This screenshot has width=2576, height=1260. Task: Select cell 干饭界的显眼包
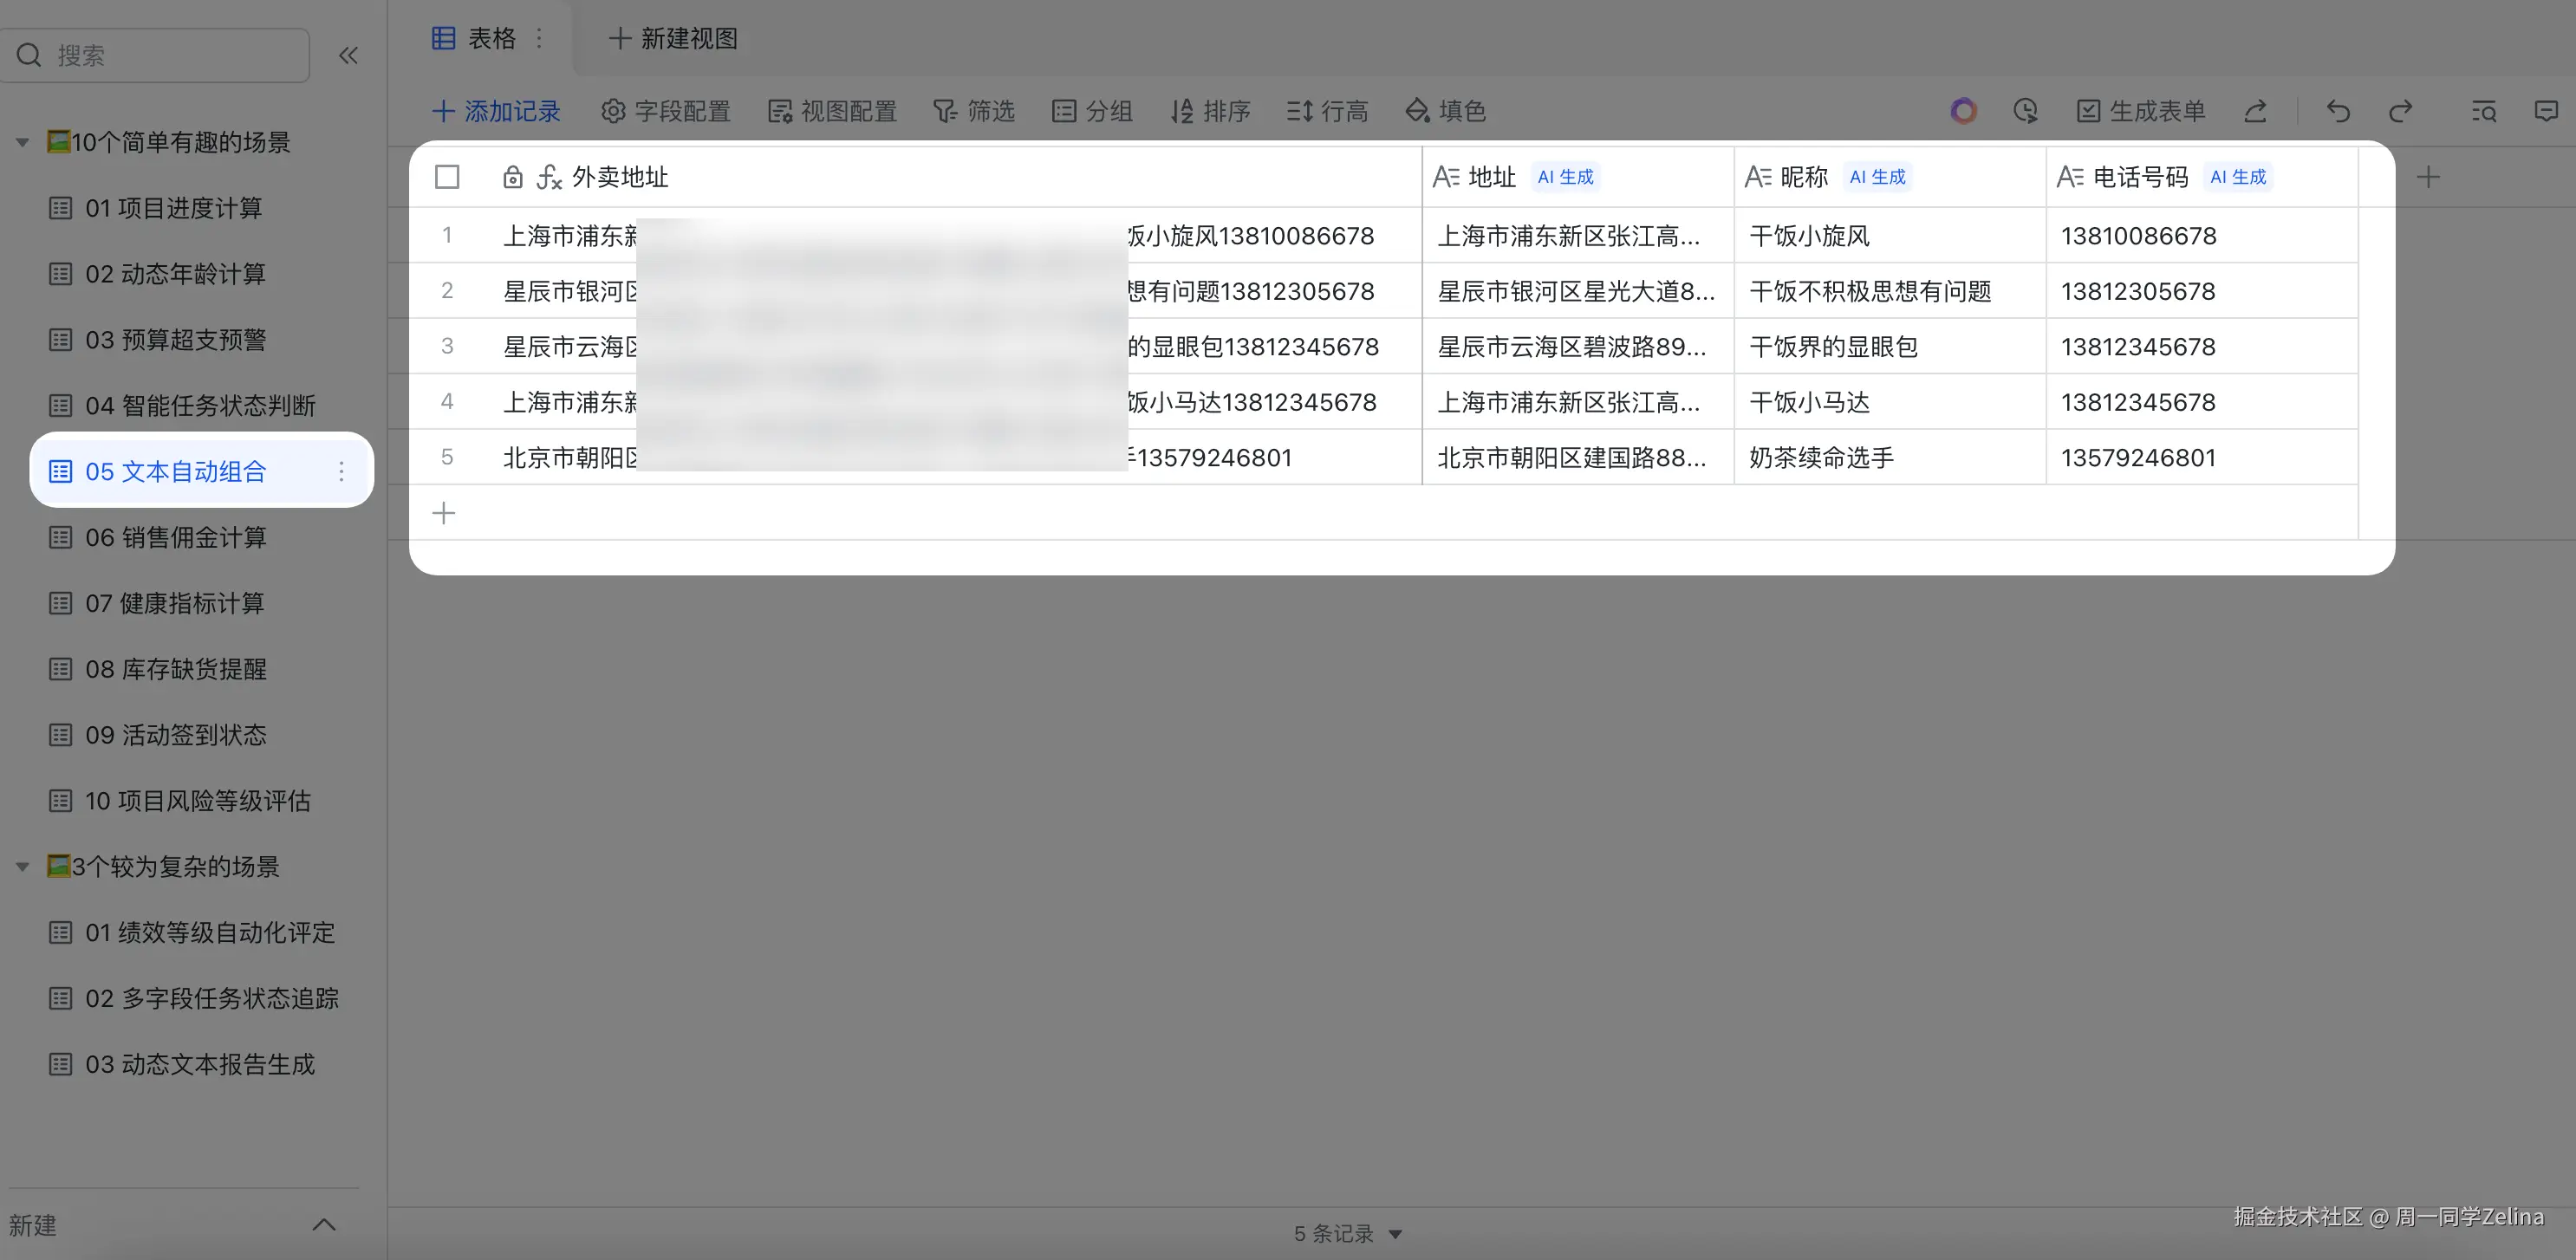(x=1889, y=347)
